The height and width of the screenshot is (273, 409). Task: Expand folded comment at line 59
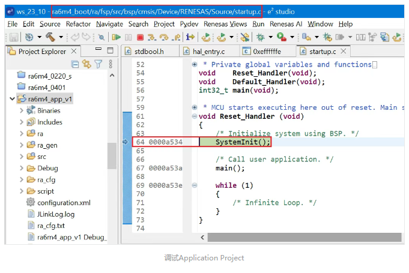(195, 107)
